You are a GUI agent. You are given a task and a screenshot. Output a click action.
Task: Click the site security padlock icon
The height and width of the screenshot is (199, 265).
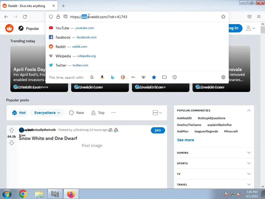coord(58,17)
